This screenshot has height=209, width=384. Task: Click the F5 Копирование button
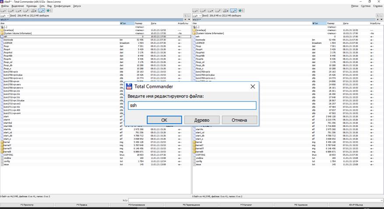(x=137, y=205)
